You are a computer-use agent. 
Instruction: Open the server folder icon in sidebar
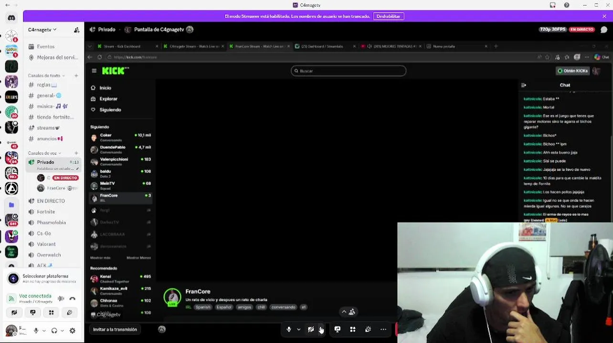point(11,205)
